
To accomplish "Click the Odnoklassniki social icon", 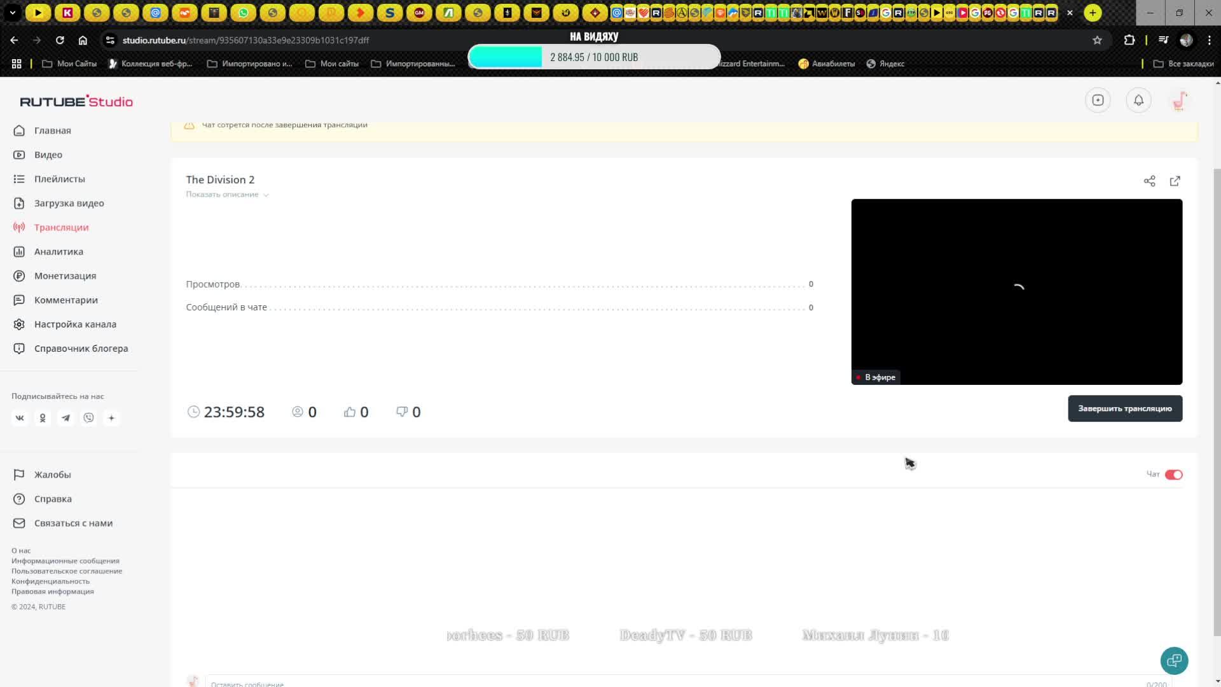I will 43,418.
